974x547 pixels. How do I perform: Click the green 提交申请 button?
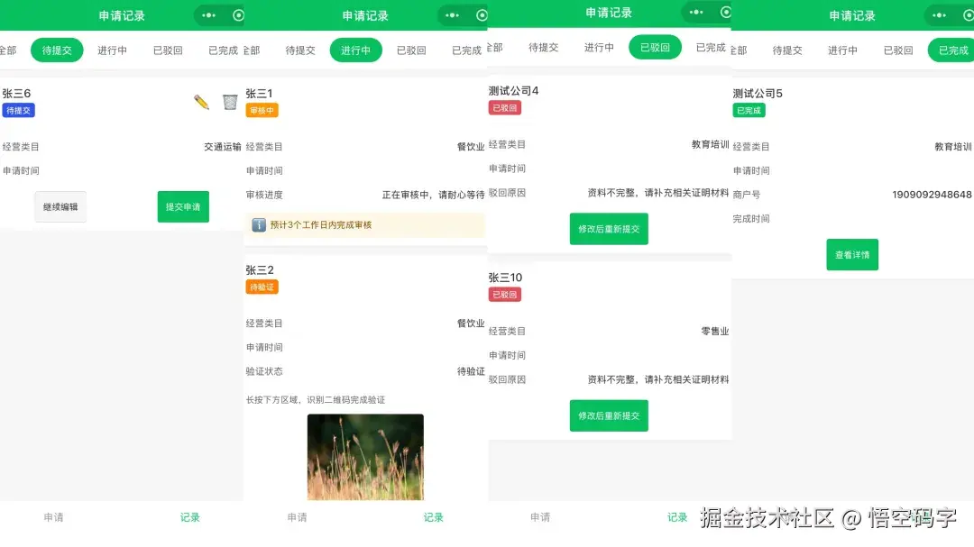click(x=183, y=206)
